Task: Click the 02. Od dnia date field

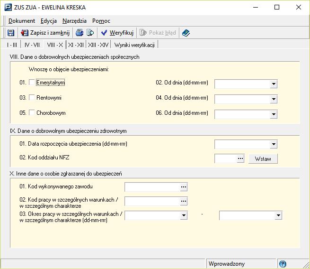Action: pyautogui.click(x=242, y=84)
